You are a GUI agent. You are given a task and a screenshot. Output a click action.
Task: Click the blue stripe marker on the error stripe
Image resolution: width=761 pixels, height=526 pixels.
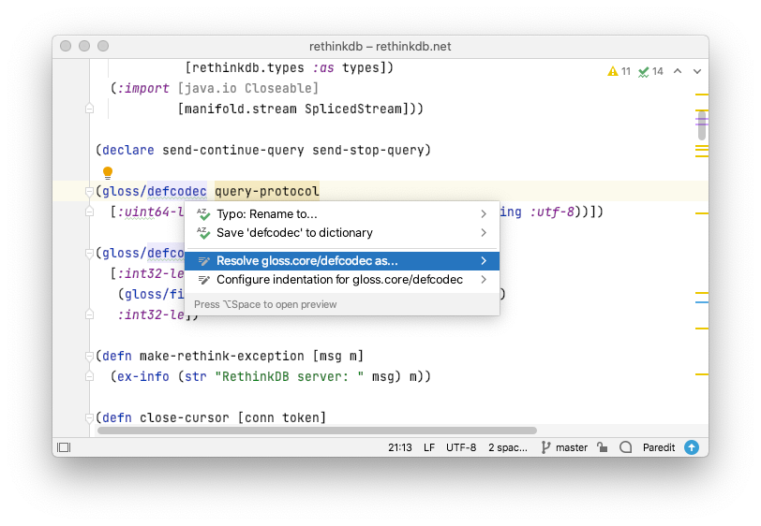pos(702,302)
